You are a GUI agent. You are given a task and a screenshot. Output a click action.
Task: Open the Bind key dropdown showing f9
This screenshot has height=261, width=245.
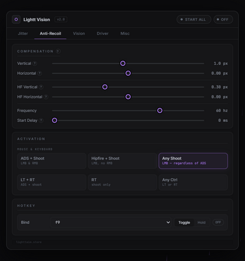(x=111, y=222)
